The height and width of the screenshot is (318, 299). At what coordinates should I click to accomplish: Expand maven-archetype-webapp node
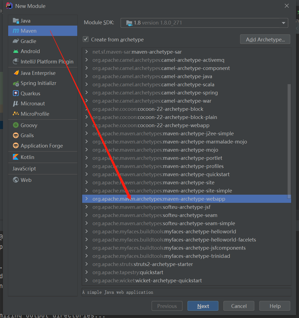point(87,199)
